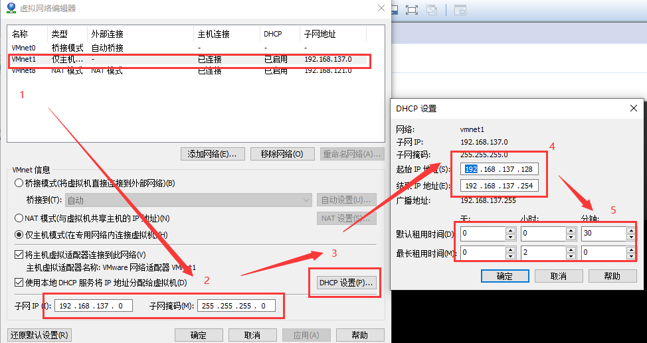
Task: Sort by 子网地址 column header
Action: (x=333, y=34)
